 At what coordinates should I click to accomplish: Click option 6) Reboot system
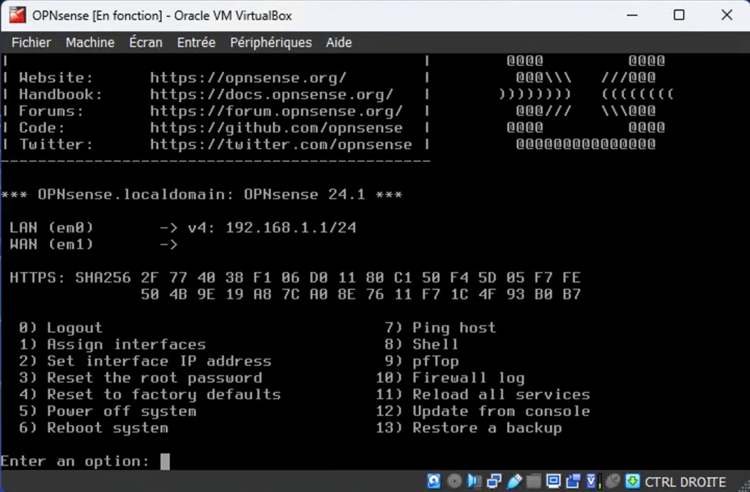point(94,428)
